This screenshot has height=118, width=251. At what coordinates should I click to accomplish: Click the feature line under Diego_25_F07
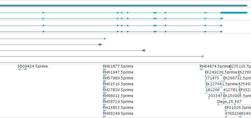coord(234,105)
